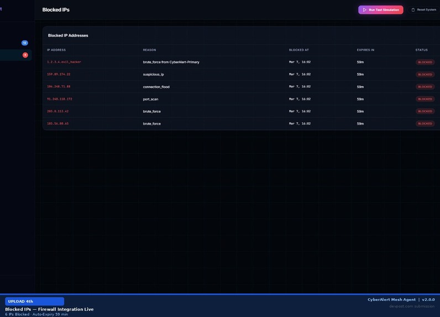Screen dimensions: 440x317
Task: Click 59m expiry in 1.2.3.4.evil_hacker row
Action: pyautogui.click(x=360, y=62)
